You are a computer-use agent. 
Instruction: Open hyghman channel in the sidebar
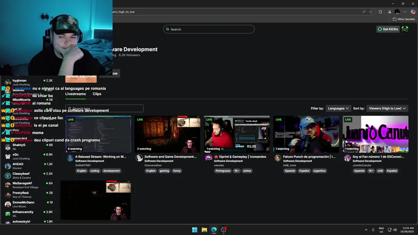[29, 82]
